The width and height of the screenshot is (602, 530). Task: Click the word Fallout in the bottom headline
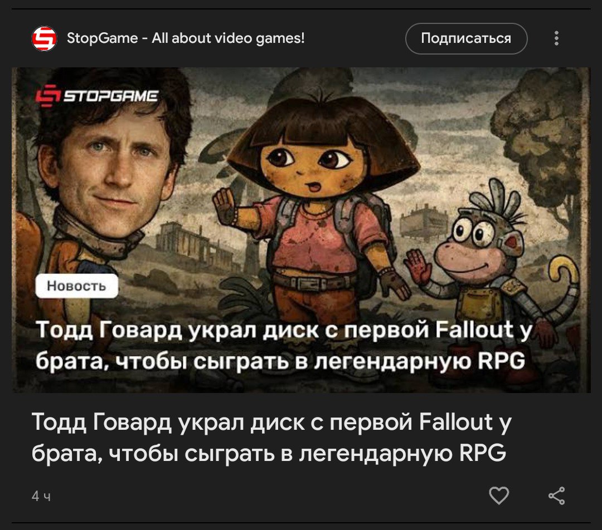coord(456,422)
